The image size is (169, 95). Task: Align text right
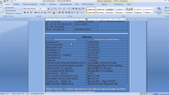66,13
